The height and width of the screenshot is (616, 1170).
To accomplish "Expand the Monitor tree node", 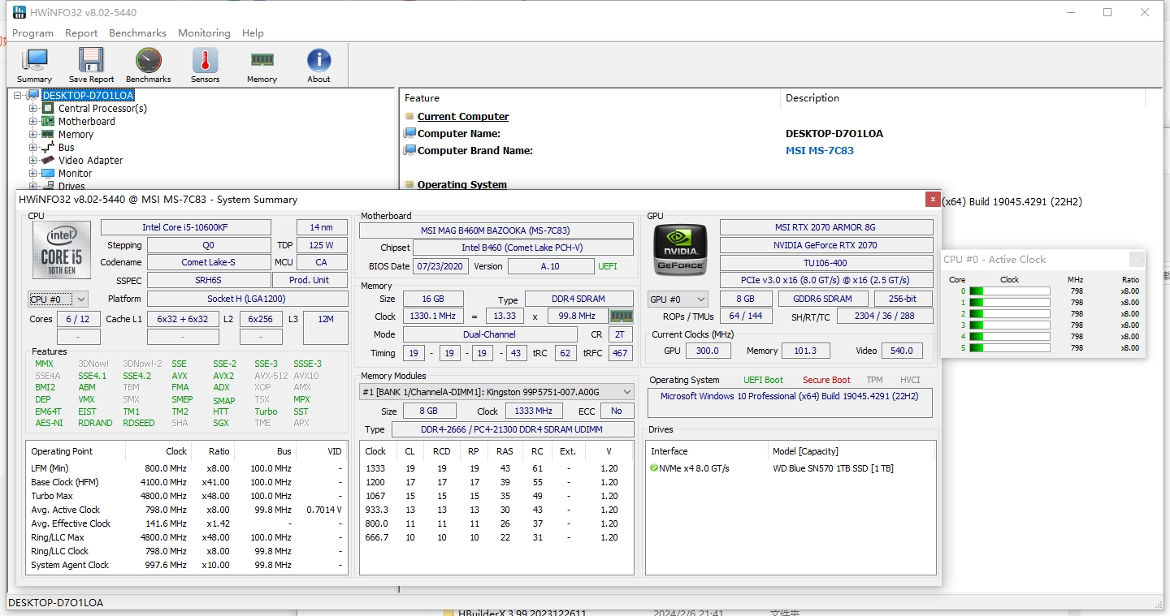I will pos(33,174).
